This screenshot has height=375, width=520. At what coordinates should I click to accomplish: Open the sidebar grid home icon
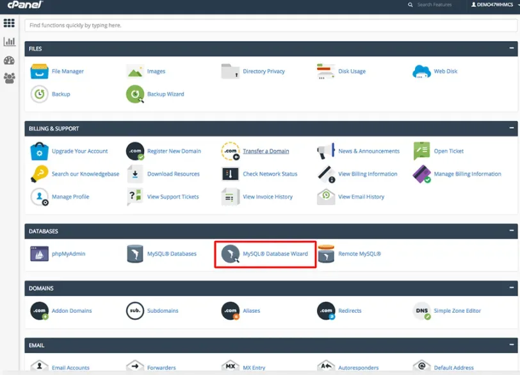(9, 23)
